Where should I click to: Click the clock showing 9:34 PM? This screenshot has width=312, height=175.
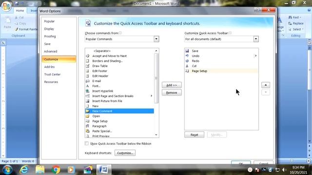click(x=298, y=167)
